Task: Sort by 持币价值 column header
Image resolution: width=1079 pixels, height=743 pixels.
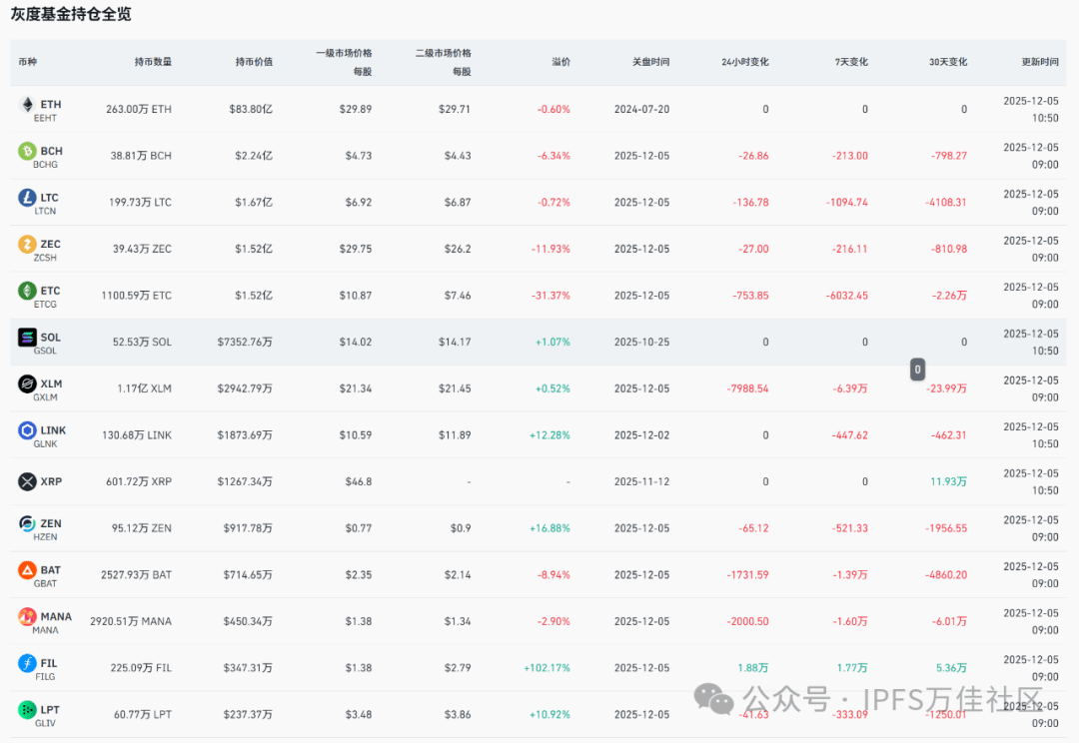Action: point(254,62)
